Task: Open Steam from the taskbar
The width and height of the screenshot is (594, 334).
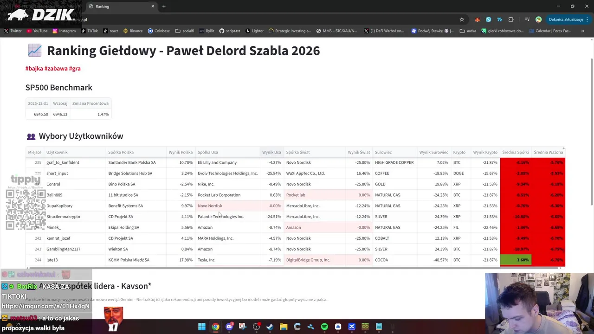Action: tap(270, 327)
